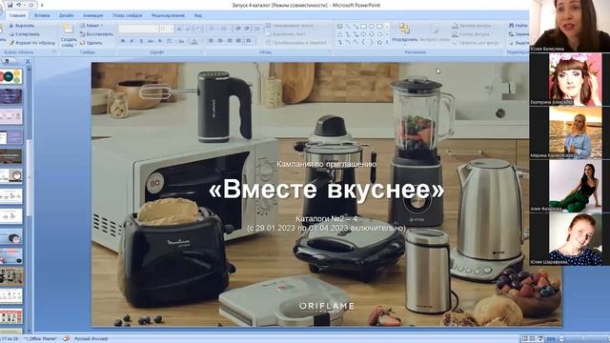Click the Заменить replace button
Viewport: 610px width, 343px height.
click(x=518, y=34)
